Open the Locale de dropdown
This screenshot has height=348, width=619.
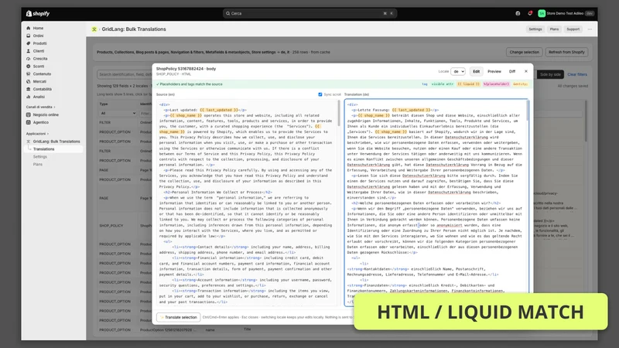[458, 71]
